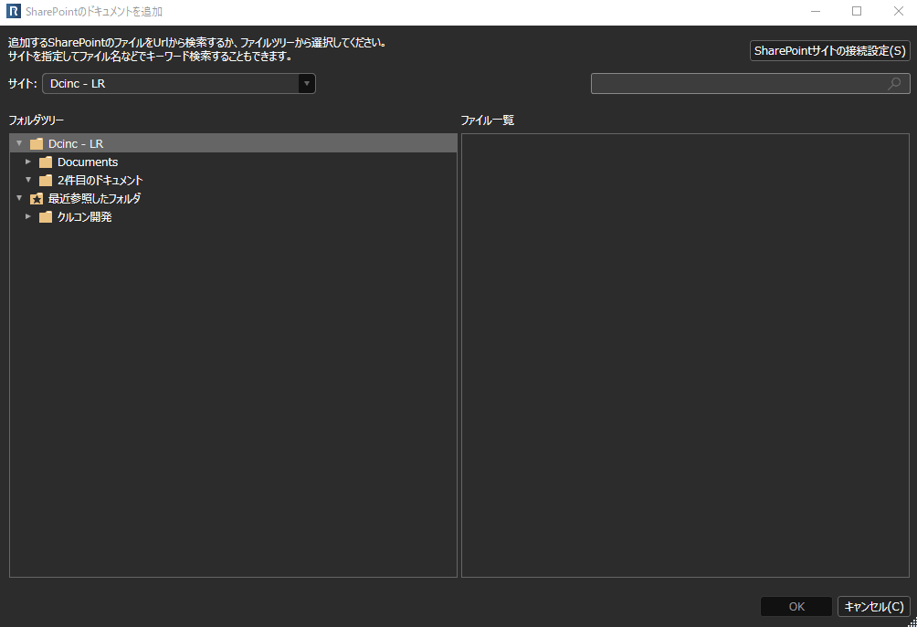Expand the クルコン開発 folder node
The width and height of the screenshot is (917, 627).
28,216
